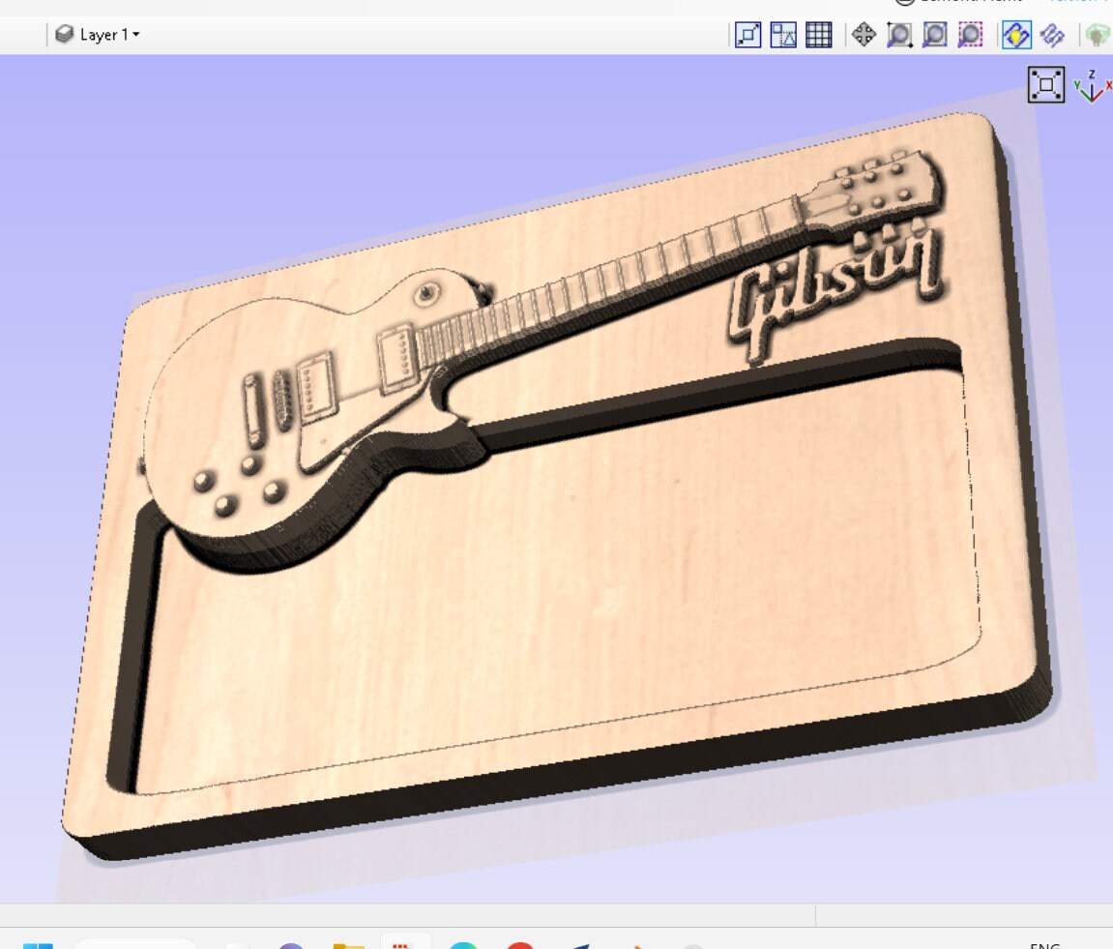This screenshot has height=949, width=1113.
Task: Toggle the snap grid display
Action: click(819, 35)
